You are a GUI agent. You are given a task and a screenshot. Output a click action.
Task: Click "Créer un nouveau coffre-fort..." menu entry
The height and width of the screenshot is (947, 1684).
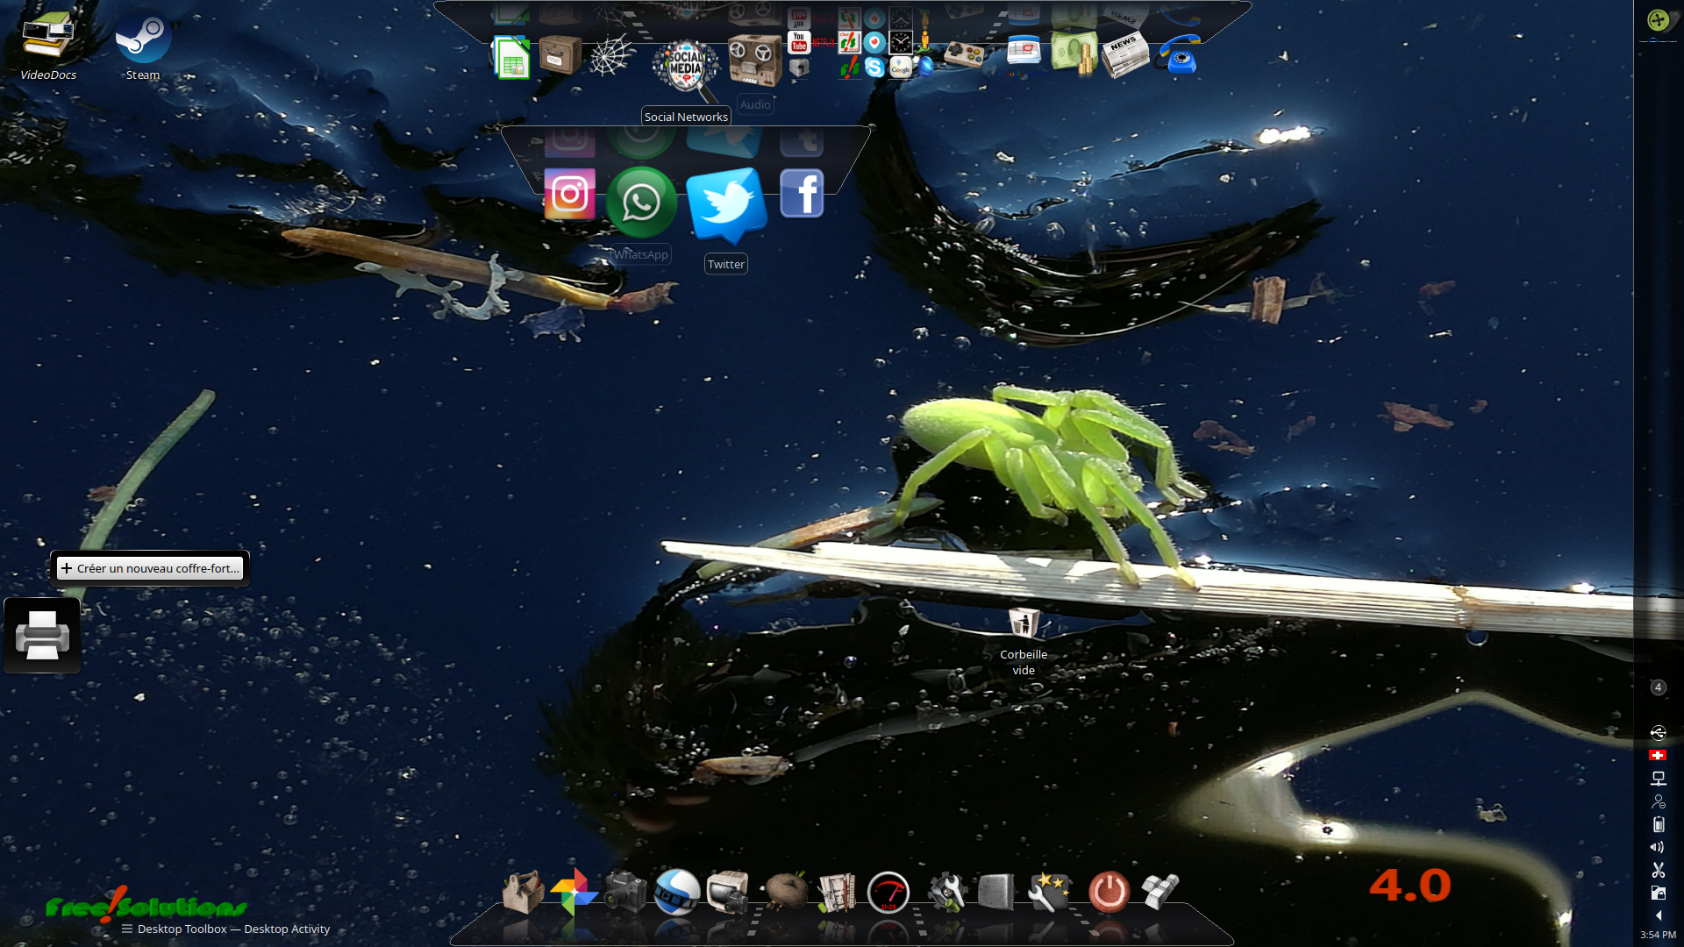pyautogui.click(x=150, y=568)
